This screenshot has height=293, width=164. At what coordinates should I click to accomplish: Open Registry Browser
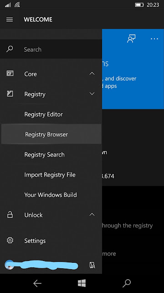click(51, 134)
